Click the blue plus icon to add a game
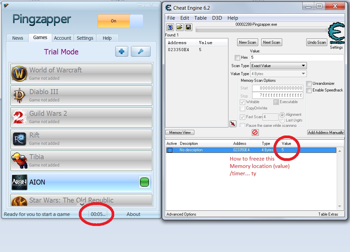Image resolution: width=350 pixels, height=252 pixels. (x=122, y=51)
